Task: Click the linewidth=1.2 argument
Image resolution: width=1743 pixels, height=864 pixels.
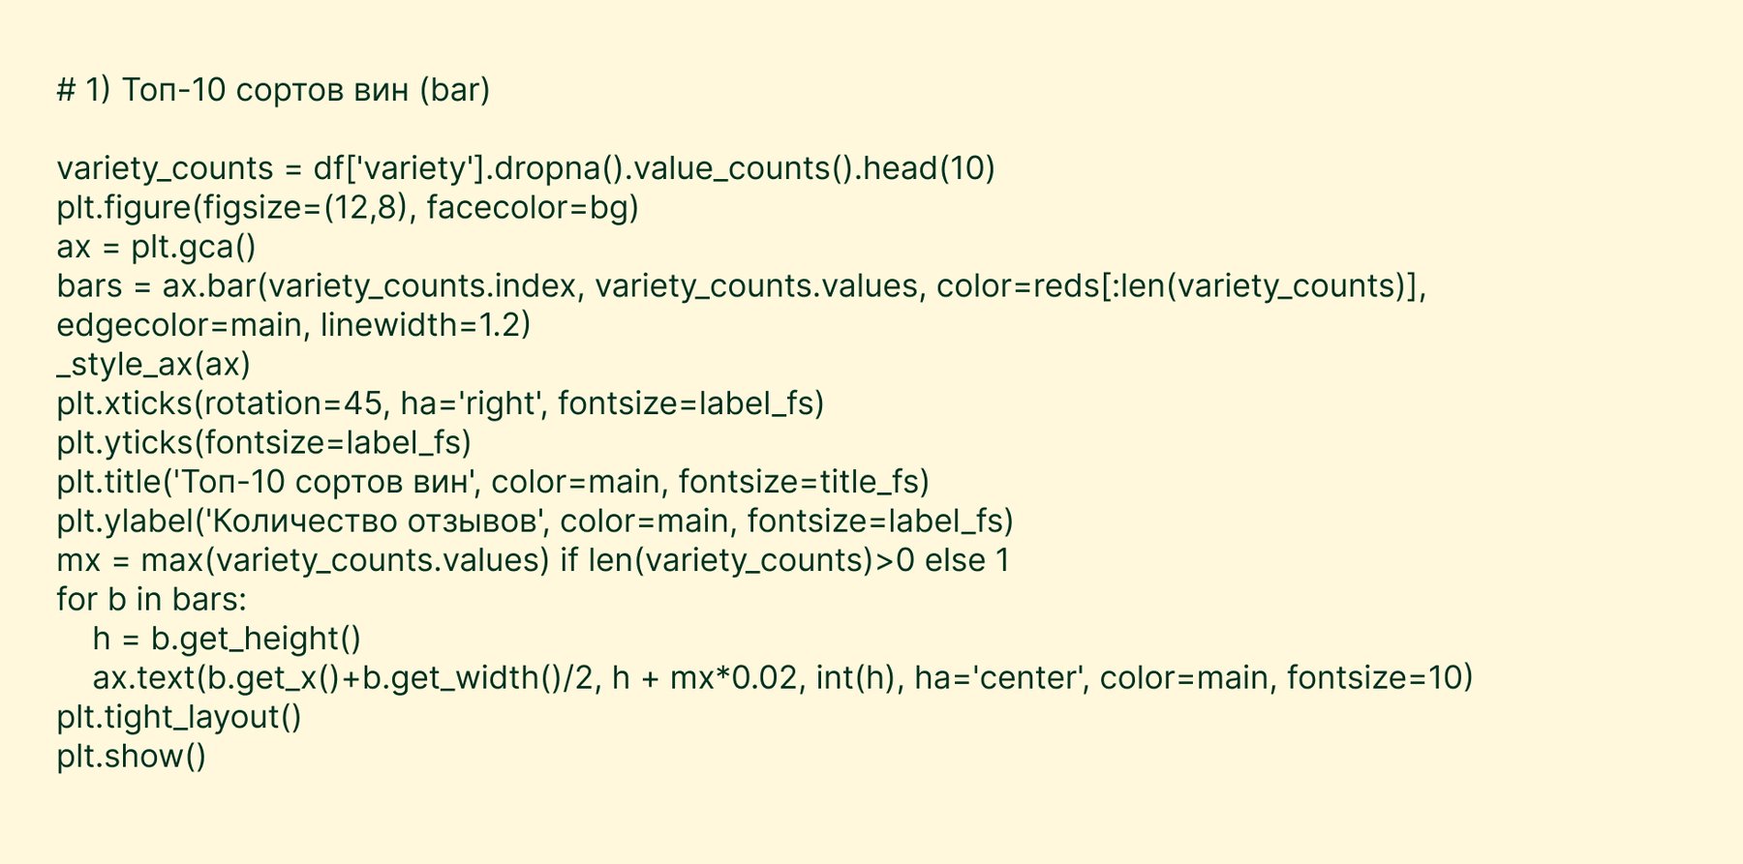Action: 424,325
